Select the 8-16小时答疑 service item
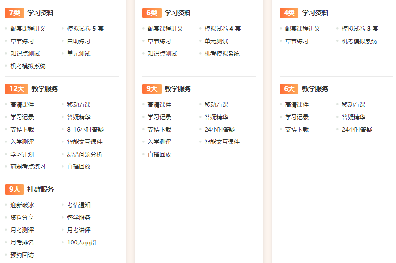Viewport: 396px width, 263px height. click(85, 130)
